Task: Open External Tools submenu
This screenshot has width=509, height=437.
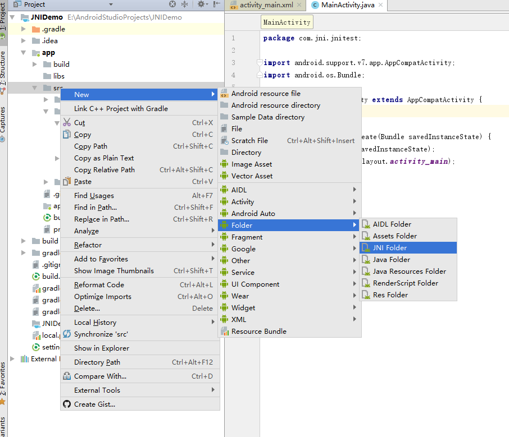Action: pos(139,390)
